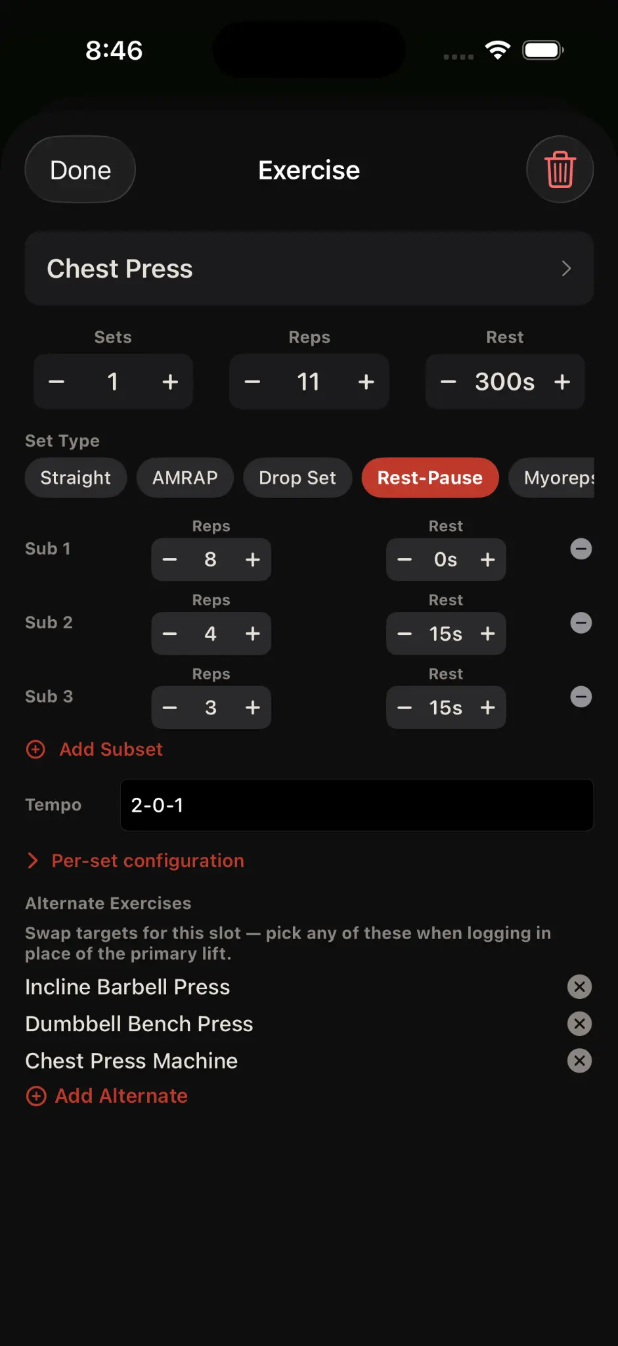Screen dimensions: 618x1346
Task: Tap the trash icon to delete exercise
Action: (560, 169)
